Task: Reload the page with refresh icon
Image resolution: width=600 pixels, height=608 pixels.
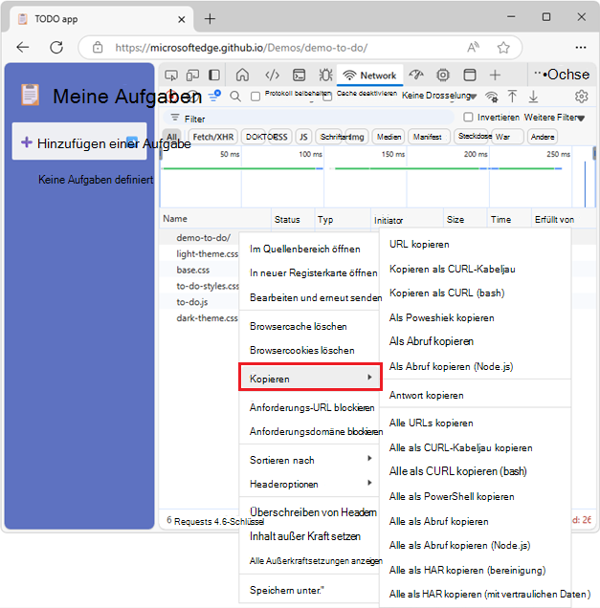Action: coord(56,47)
